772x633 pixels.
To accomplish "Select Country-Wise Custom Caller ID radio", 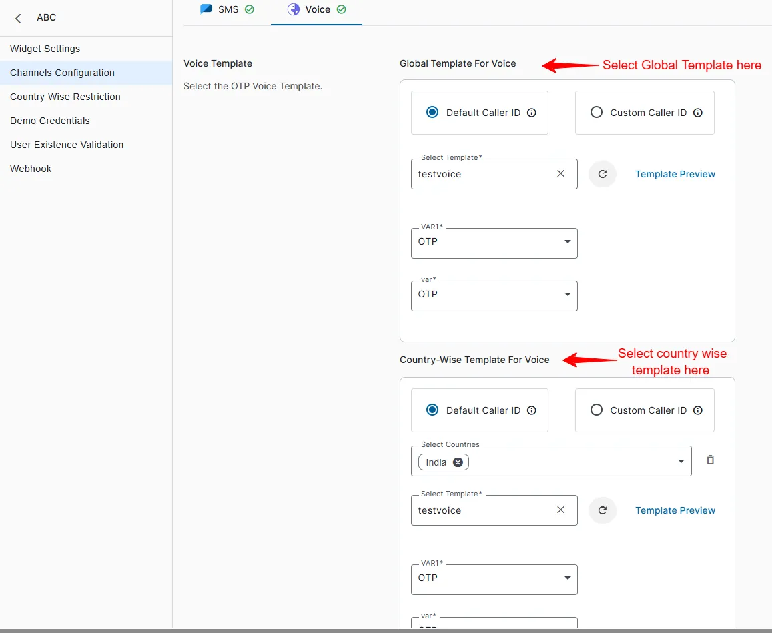I will tap(597, 410).
